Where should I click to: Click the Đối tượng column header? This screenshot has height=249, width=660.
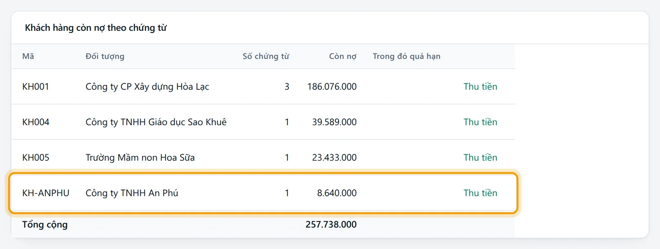point(105,56)
